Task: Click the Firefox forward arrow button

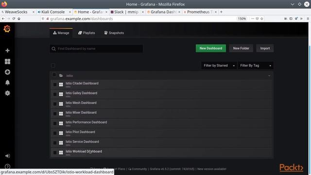Action: (x=9, y=18)
